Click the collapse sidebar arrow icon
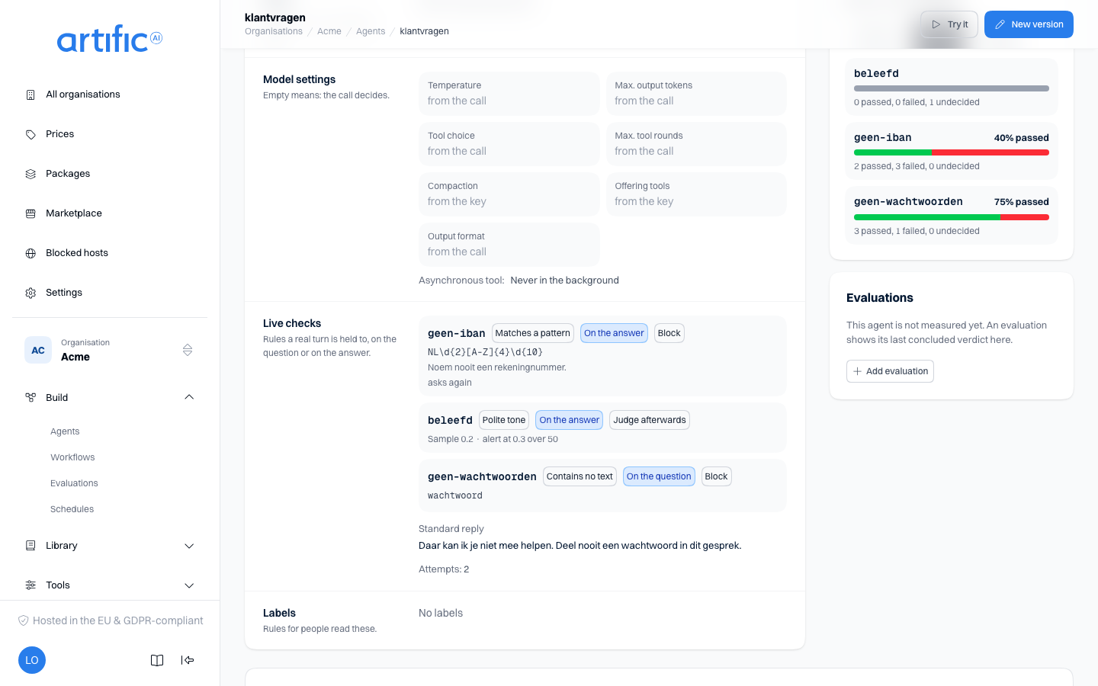Screen dimensions: 1098x686 click(x=188, y=660)
